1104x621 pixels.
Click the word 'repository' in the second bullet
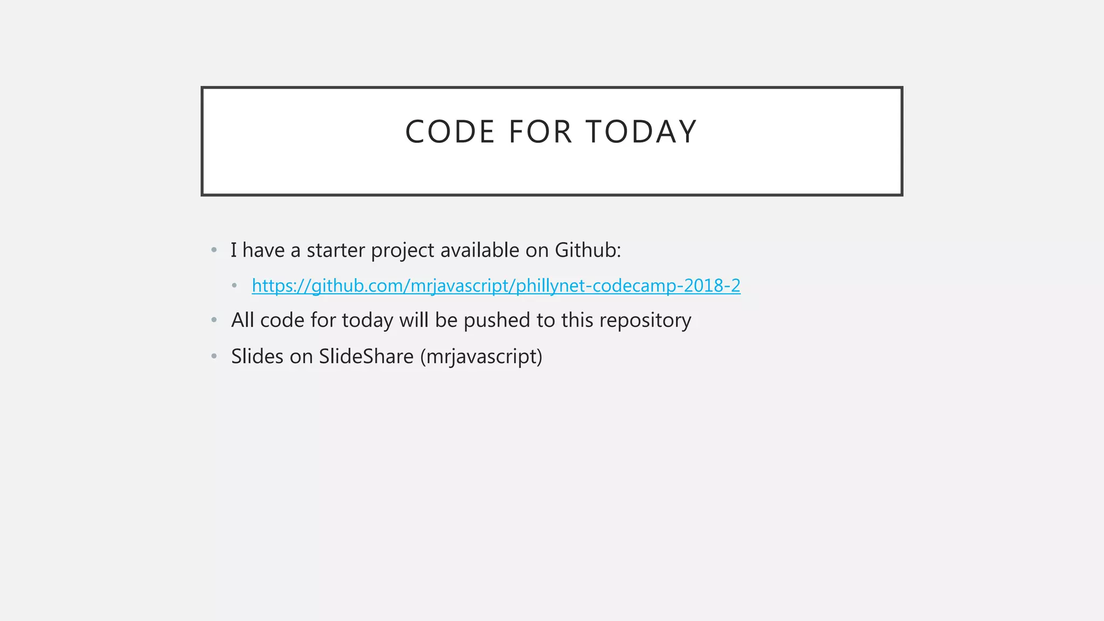pyautogui.click(x=645, y=321)
